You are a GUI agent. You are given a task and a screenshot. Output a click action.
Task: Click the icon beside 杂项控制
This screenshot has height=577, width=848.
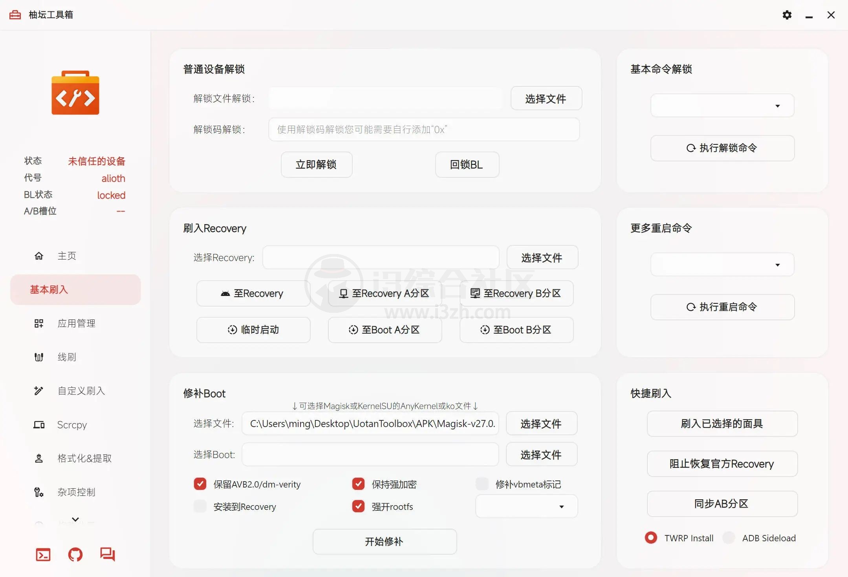pos(39,492)
